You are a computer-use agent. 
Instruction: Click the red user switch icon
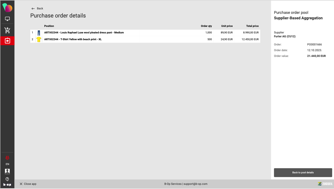[x=7, y=157]
